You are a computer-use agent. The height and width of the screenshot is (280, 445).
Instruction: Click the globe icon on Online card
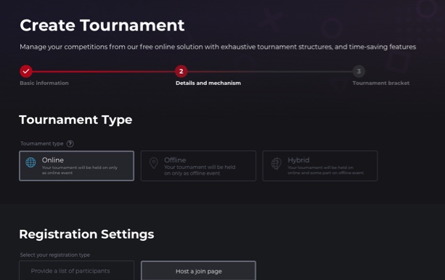(30, 162)
